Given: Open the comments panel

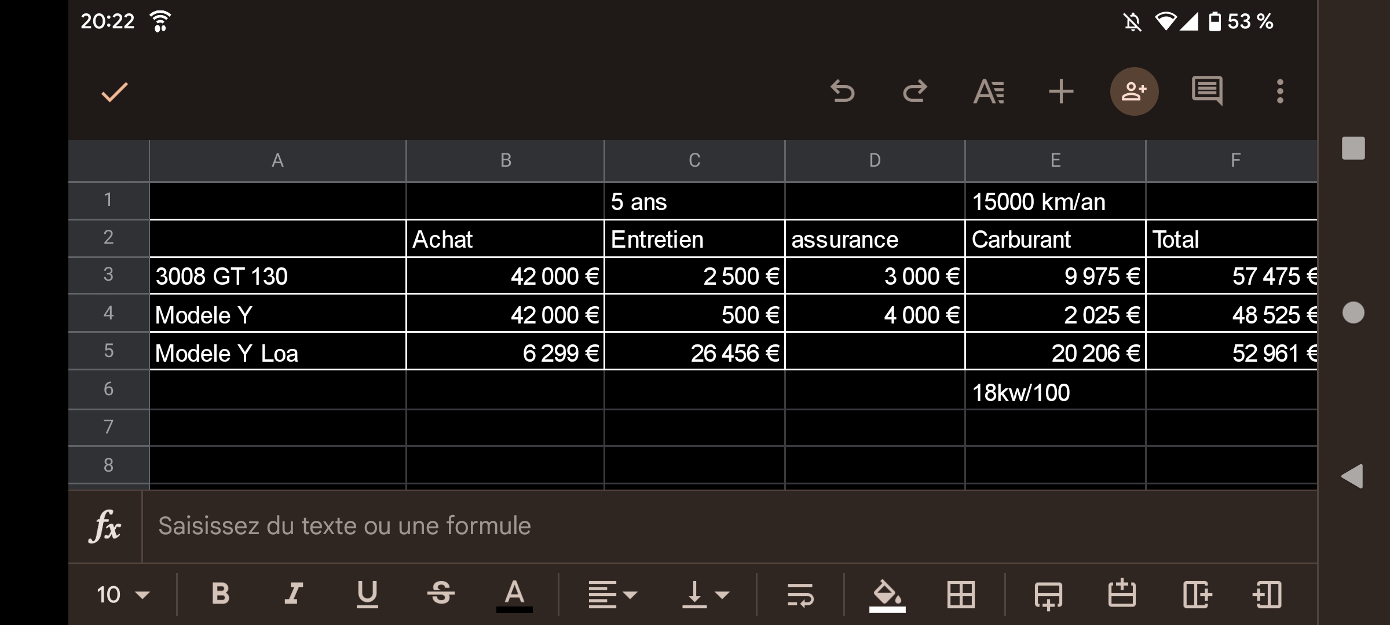Looking at the screenshot, I should coord(1207,91).
